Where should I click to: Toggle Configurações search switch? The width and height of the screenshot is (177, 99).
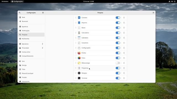[118, 48]
